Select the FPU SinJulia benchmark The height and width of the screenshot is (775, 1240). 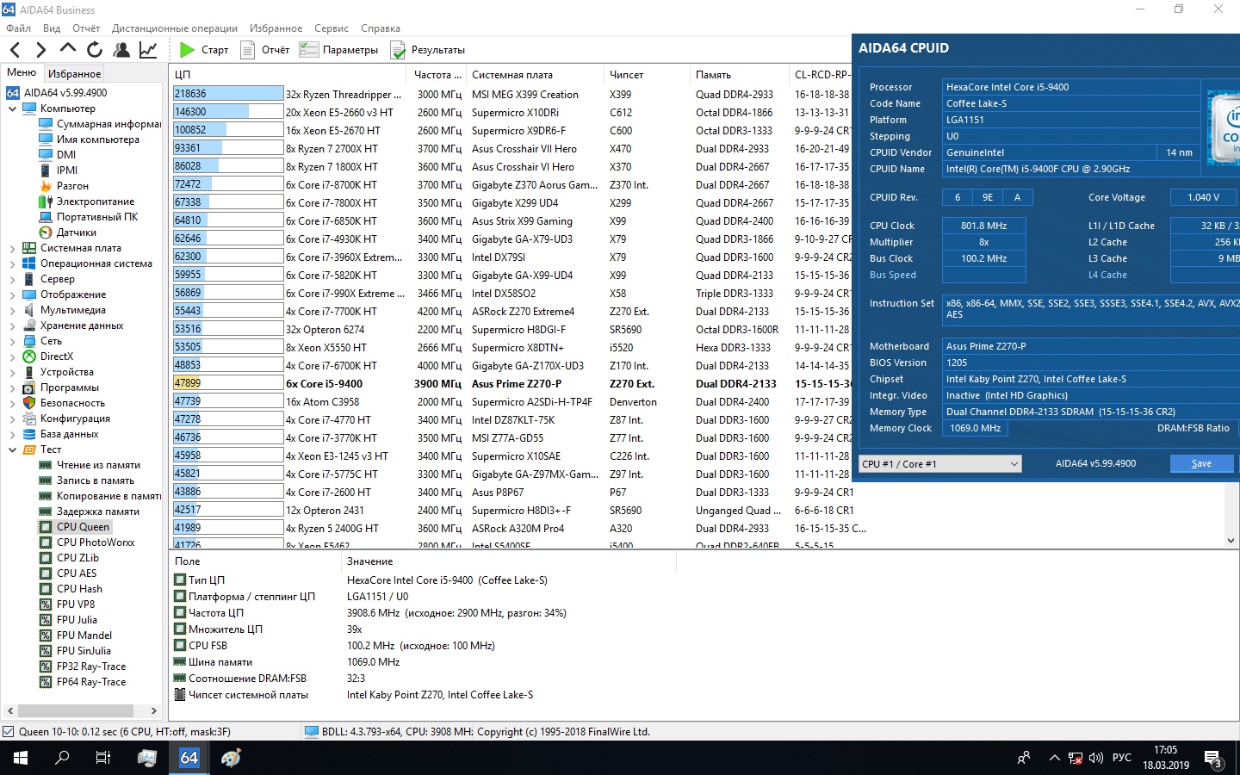pos(75,651)
